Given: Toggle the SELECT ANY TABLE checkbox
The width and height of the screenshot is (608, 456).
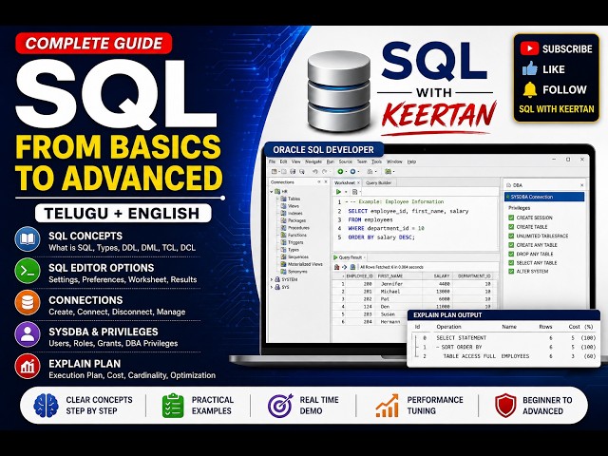Looking at the screenshot, I should (511, 262).
